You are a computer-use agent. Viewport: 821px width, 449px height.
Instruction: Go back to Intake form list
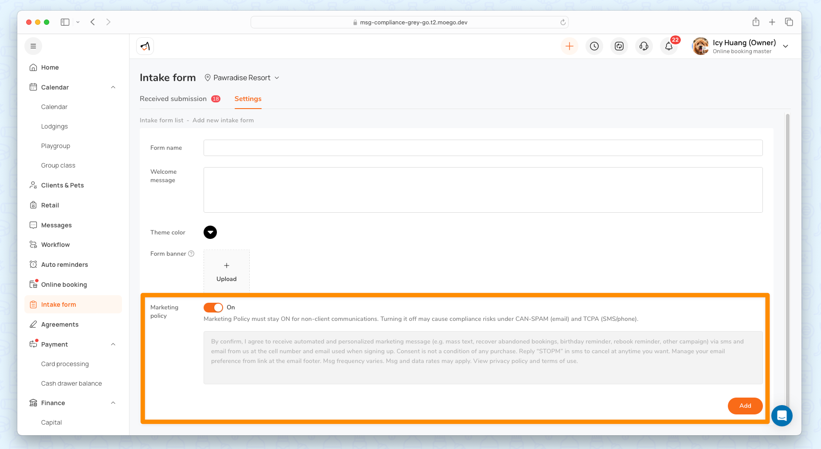161,120
